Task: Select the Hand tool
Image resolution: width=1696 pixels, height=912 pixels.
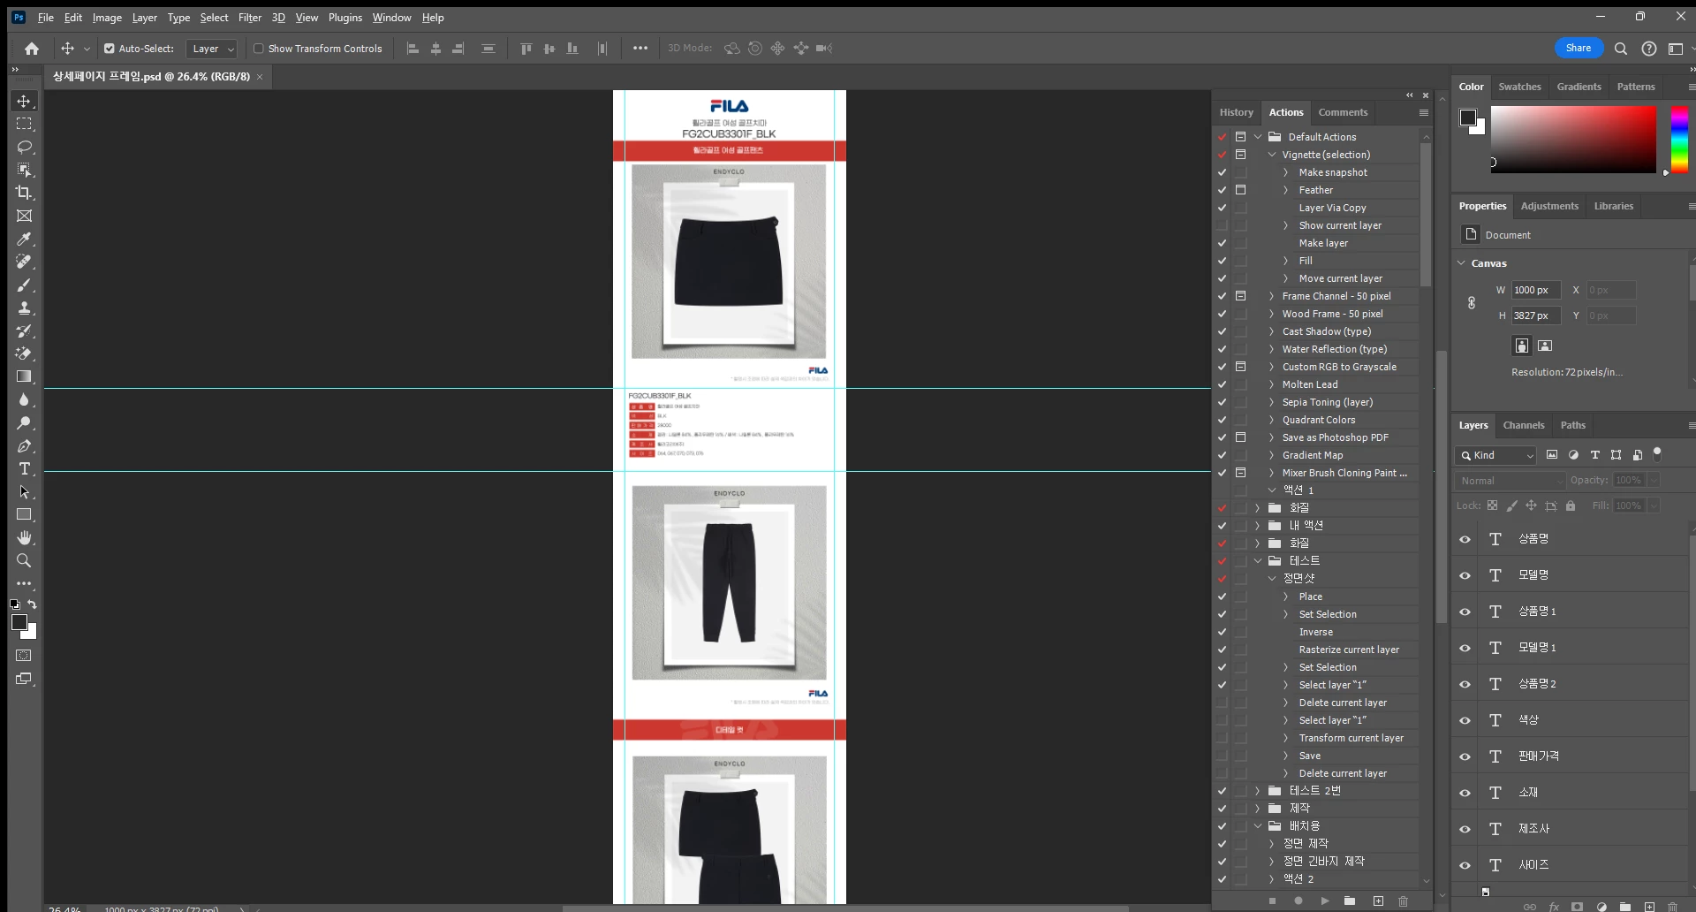Action: point(24,537)
